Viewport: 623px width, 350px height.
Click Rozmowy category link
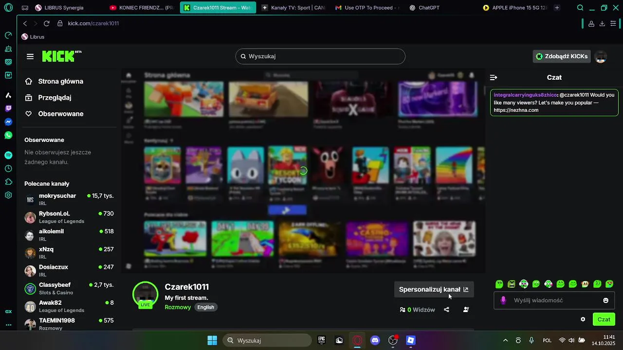point(178,307)
